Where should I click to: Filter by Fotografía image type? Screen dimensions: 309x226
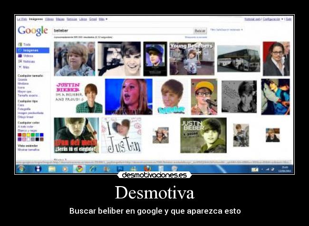(24, 109)
